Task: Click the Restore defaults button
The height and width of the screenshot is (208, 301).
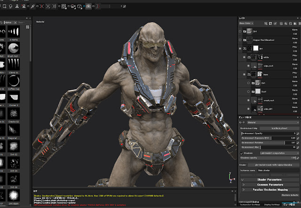Action: (290, 195)
